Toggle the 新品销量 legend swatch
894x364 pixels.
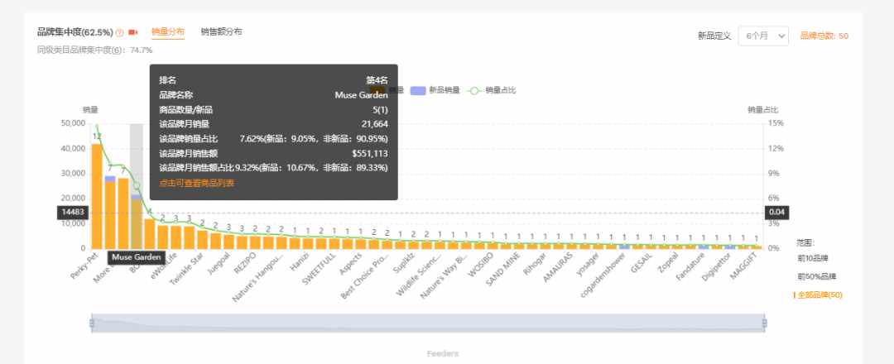[x=418, y=90]
